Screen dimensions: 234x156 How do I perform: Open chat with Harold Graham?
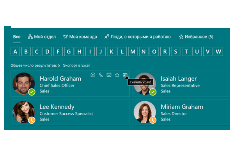[x=93, y=75]
